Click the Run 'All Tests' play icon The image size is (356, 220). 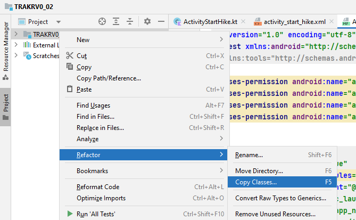click(69, 214)
